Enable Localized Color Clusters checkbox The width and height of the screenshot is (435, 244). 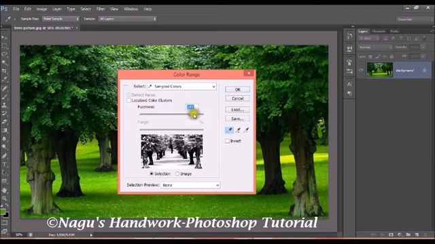tap(128, 100)
